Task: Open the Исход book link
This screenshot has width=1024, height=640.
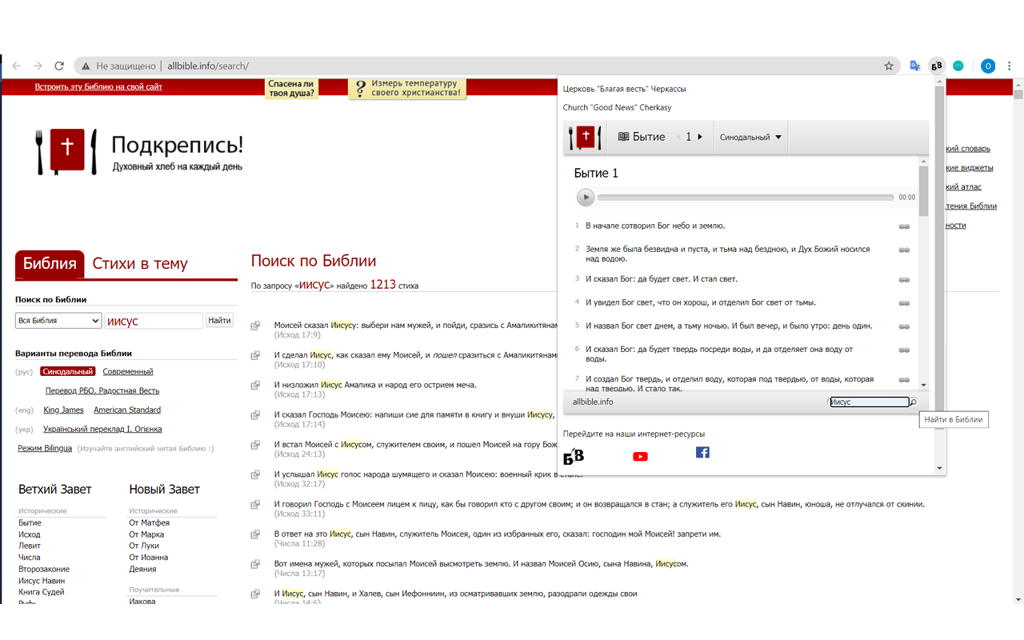Action: pos(29,534)
